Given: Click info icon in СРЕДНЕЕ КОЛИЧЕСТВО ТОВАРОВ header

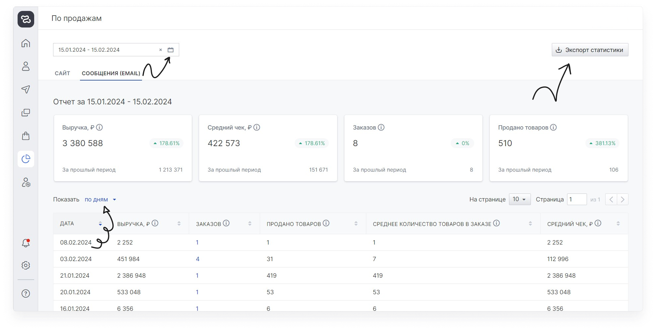Looking at the screenshot, I should [x=496, y=223].
